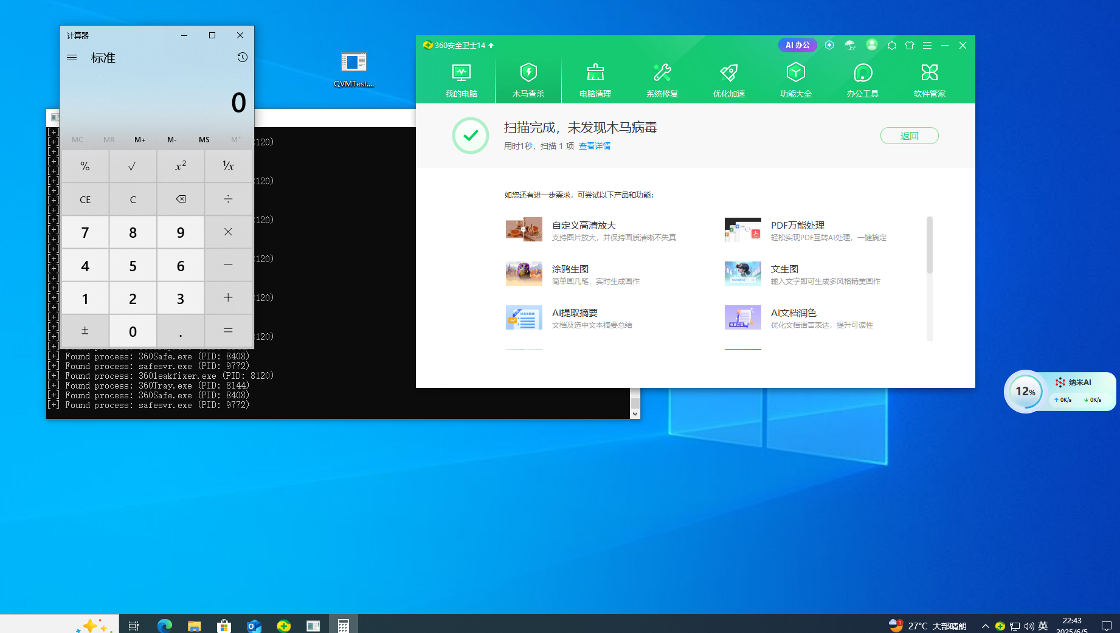Click the multiply key

click(228, 232)
